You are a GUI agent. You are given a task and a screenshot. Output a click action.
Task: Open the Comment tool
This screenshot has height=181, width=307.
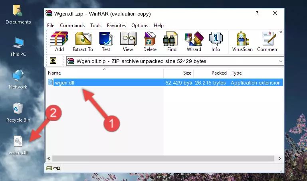pyautogui.click(x=267, y=41)
